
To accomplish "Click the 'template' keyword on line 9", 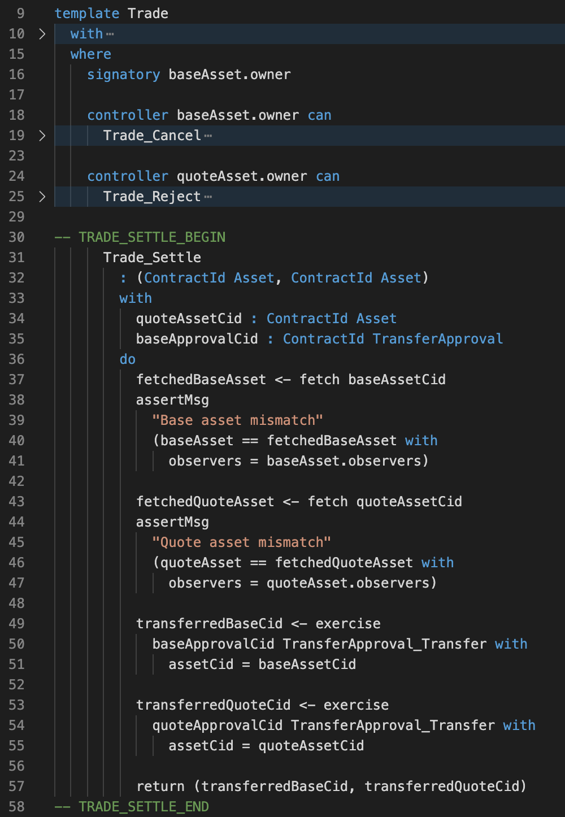I will pyautogui.click(x=87, y=14).
